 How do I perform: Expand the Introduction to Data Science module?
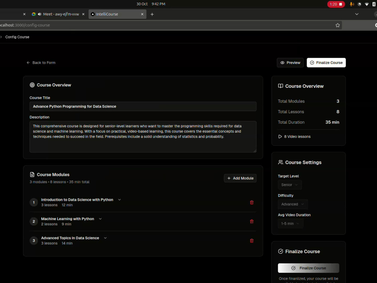tap(120, 200)
